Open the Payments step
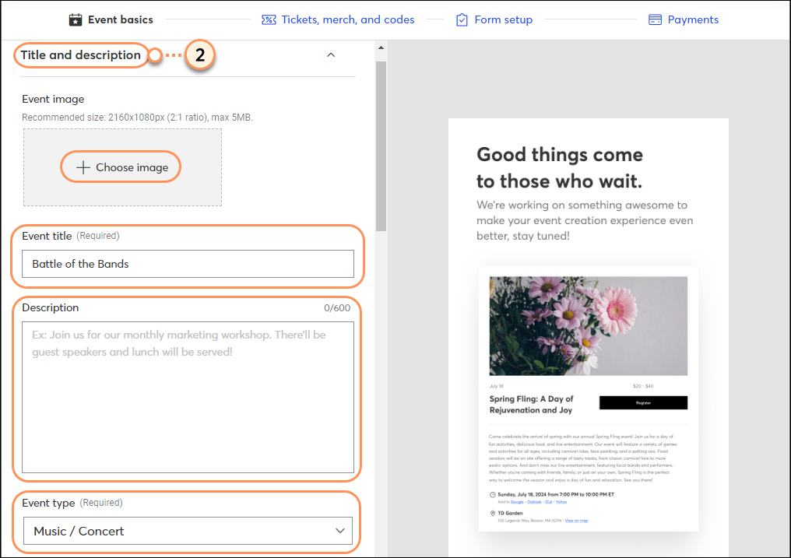 pos(684,19)
